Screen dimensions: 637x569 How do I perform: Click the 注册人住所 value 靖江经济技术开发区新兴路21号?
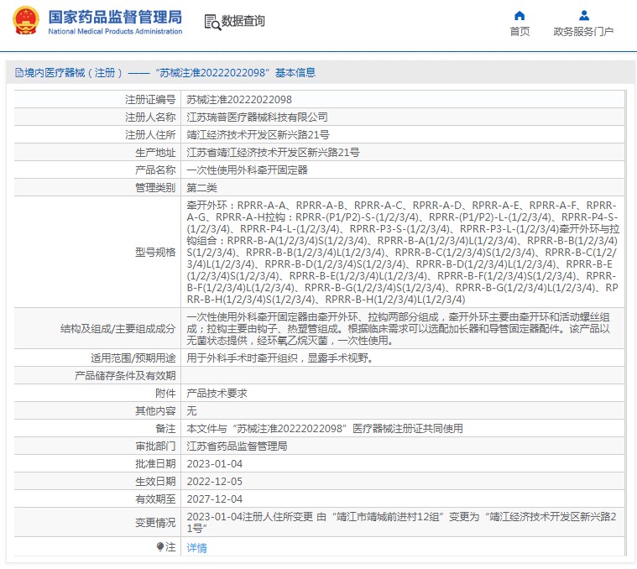pos(258,134)
